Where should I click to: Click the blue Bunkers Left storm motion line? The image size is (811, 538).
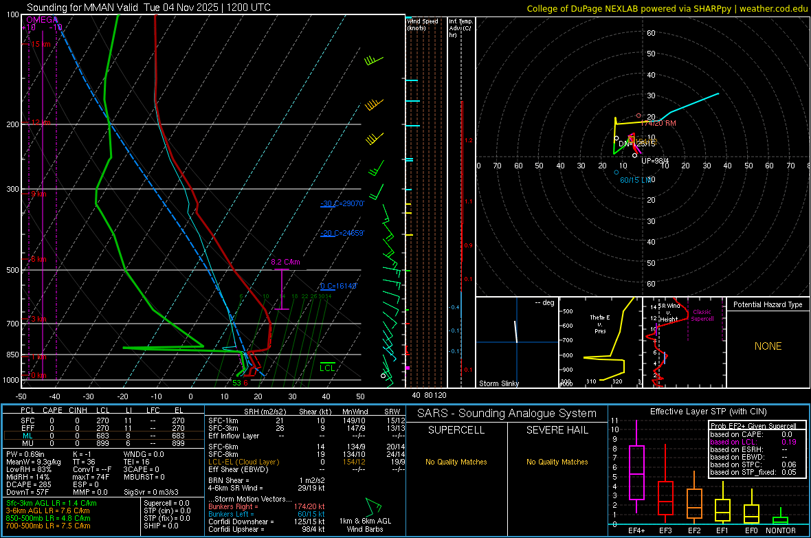tap(267, 514)
